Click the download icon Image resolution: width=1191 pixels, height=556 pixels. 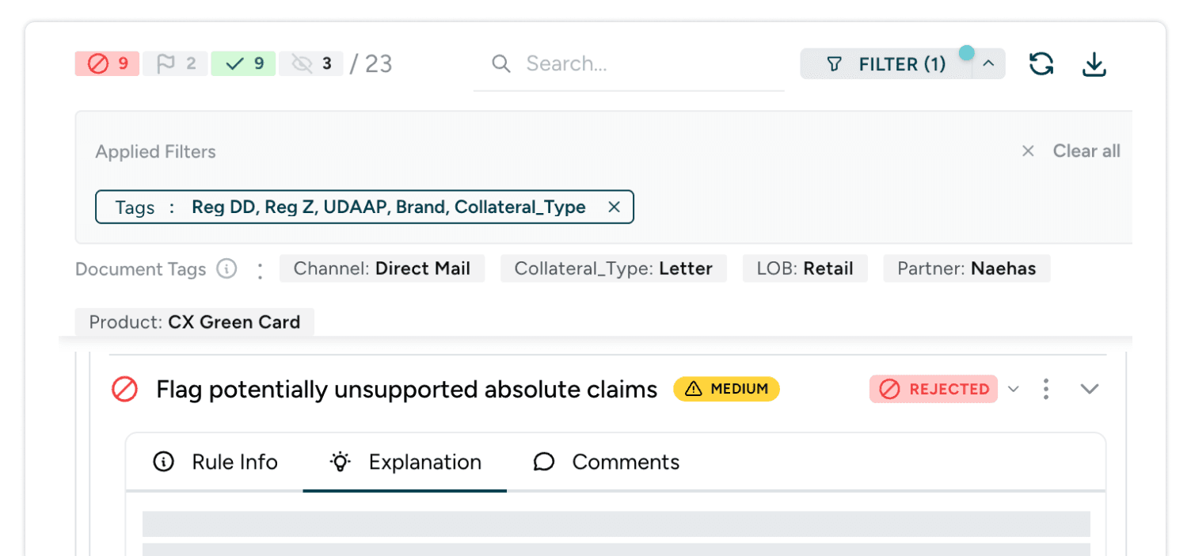tap(1094, 64)
